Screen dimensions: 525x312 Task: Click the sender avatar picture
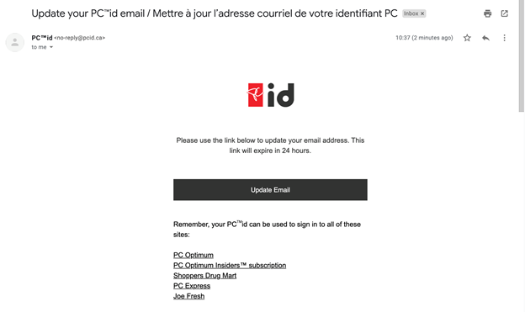tap(15, 42)
